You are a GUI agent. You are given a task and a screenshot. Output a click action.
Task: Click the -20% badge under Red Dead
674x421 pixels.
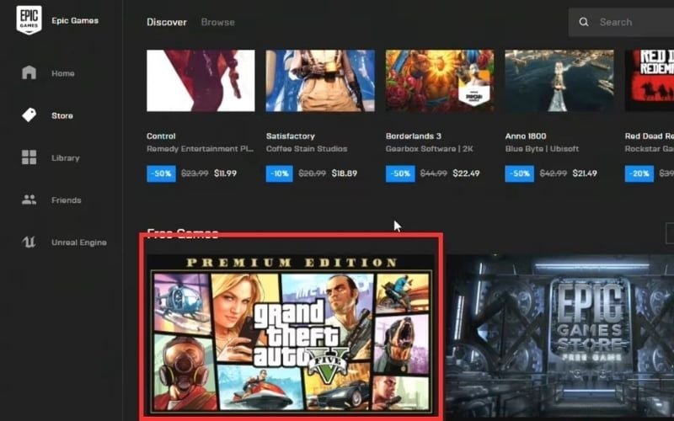pyautogui.click(x=639, y=173)
